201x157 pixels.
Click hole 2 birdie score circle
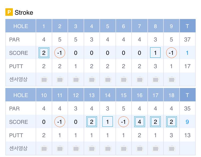point(60,53)
